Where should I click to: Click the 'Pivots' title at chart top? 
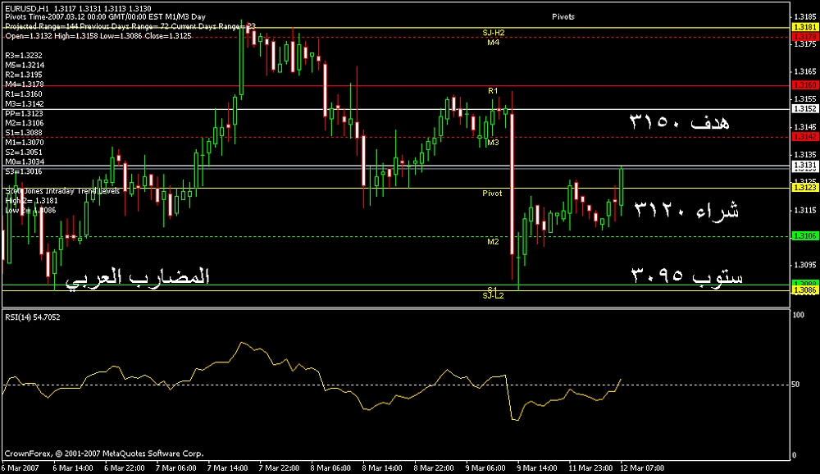(563, 16)
